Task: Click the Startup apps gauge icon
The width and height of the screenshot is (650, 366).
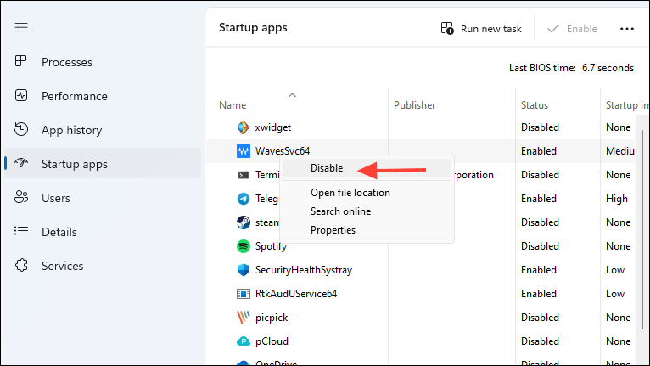Action: (20, 163)
